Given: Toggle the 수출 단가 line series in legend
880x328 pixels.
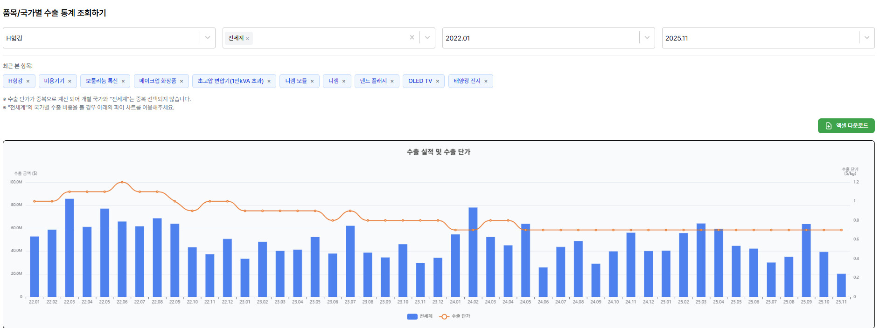Looking at the screenshot, I should [x=455, y=316].
